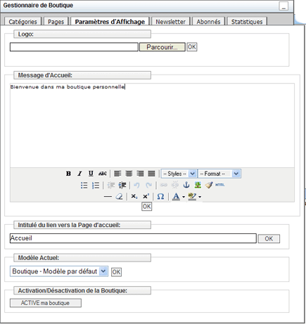Open the text color picker arrow

pyautogui.click(x=184, y=197)
